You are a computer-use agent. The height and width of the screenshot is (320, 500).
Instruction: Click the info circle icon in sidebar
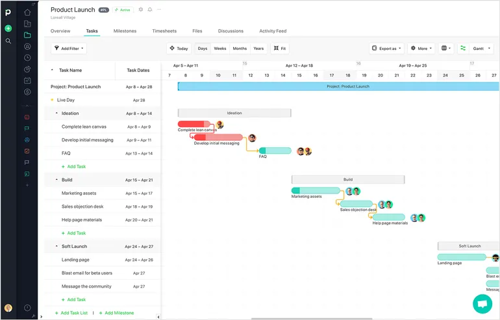click(27, 308)
